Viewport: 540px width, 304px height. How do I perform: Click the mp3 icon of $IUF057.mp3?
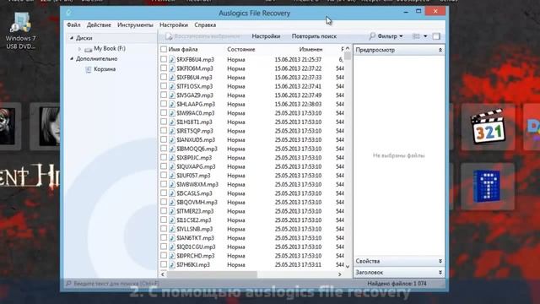tap(172, 176)
